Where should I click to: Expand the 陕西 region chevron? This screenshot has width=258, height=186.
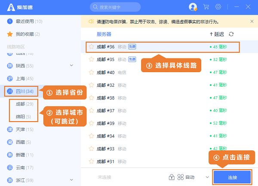[x=71, y=65]
